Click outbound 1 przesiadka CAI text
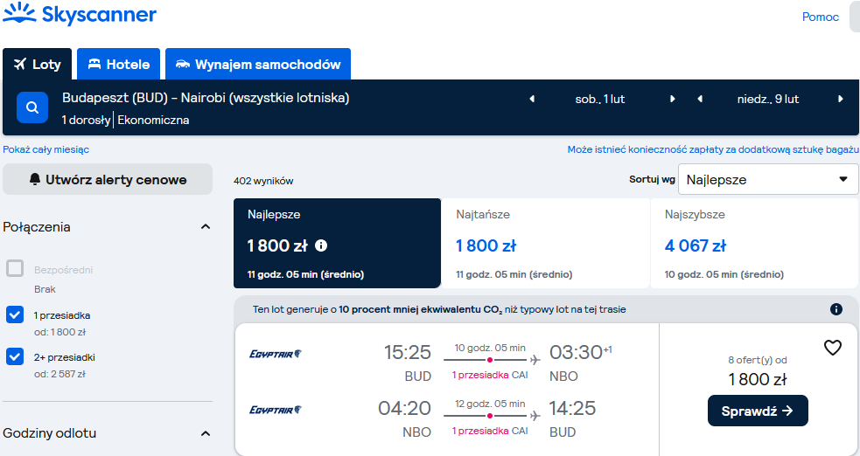Screen dimensions: 860x456 tap(490, 375)
